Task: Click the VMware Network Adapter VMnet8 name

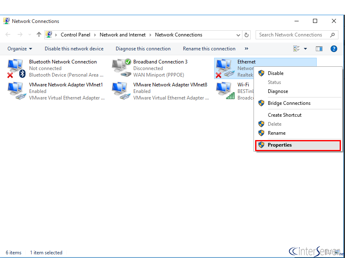Action: [170, 84]
